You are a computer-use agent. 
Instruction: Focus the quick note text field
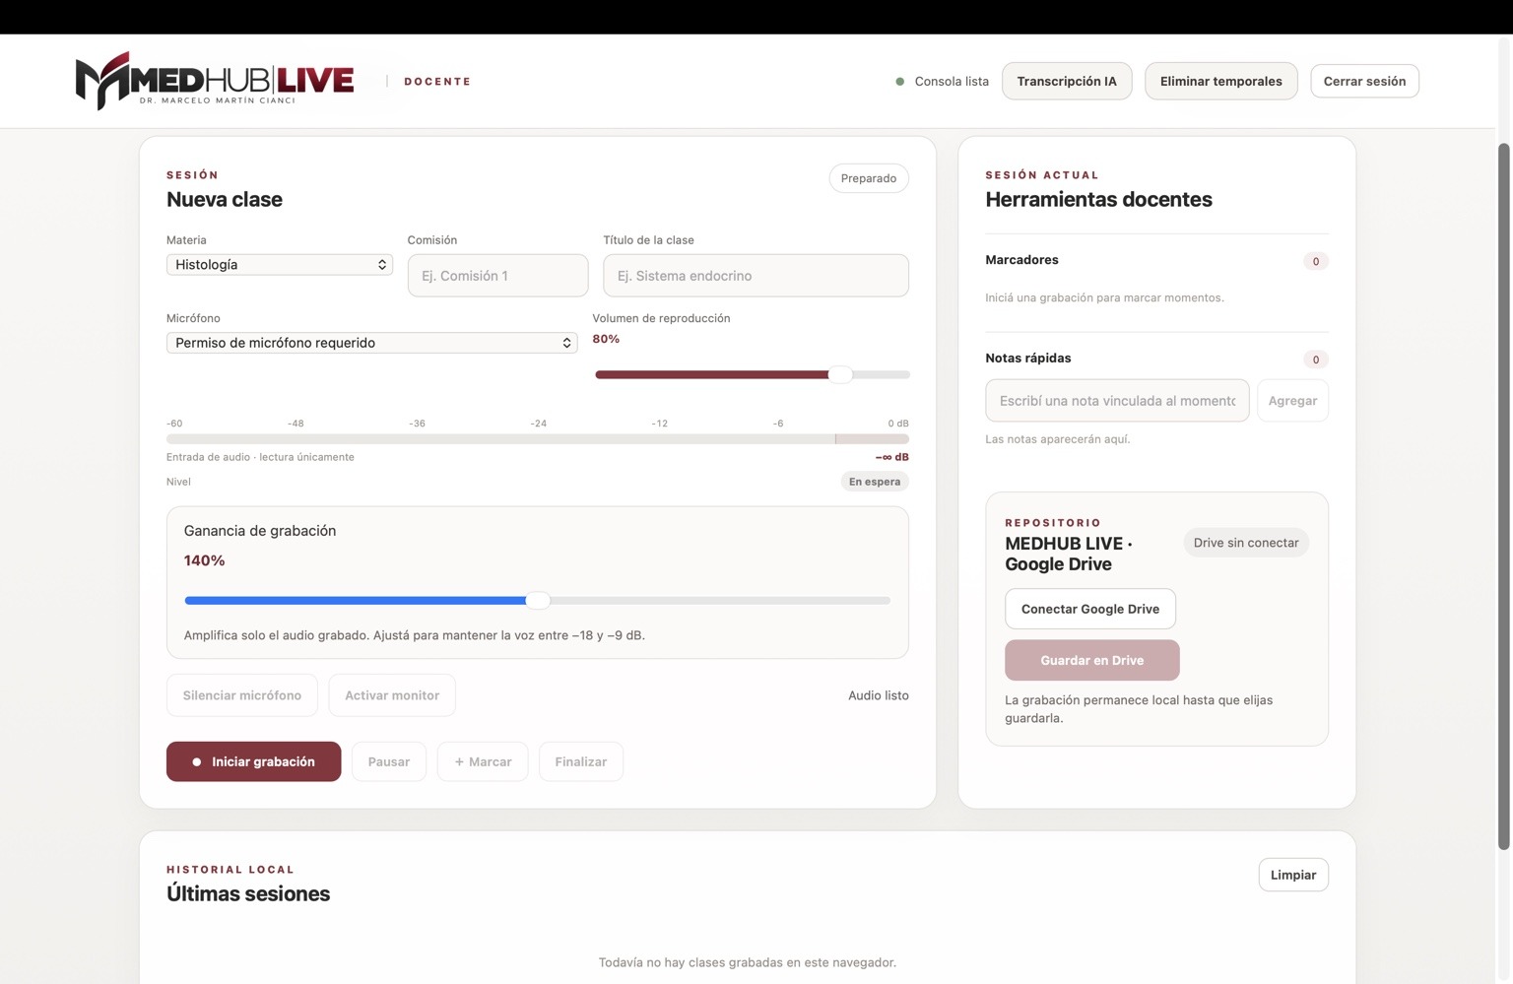[1117, 401]
